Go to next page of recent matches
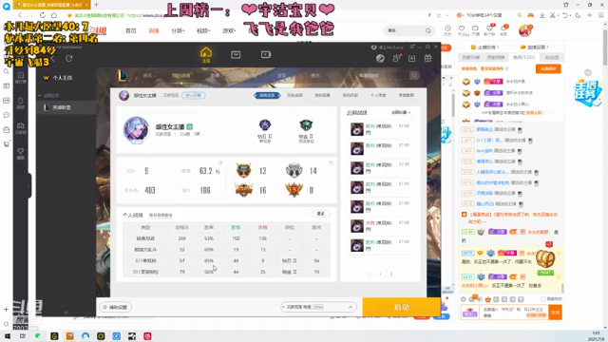Screen dimensions: 608x342 pos(391,274)
